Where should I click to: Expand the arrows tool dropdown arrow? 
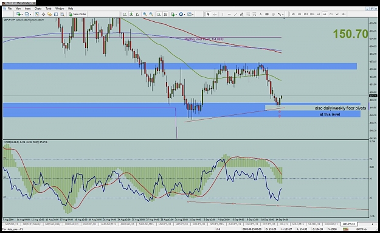283,15
